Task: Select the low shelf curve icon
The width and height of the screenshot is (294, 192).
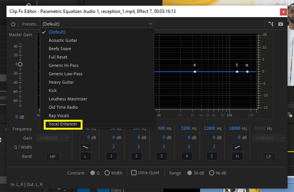Action: pyautogui.click(x=85, y=147)
